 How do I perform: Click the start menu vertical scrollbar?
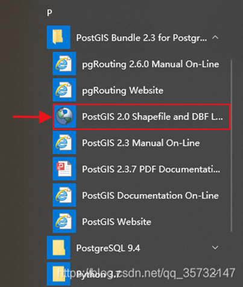coord(232,146)
